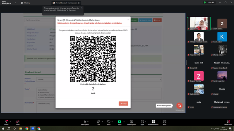The height and width of the screenshot is (131, 234).
Task: Open the Zoom app in the taskbar
Action: [33, 128]
